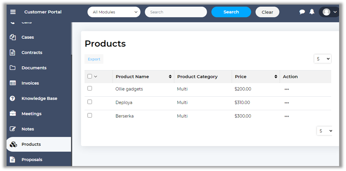Click the Invoices sidebar icon
Viewport: 346px width, 171px height.
13,83
